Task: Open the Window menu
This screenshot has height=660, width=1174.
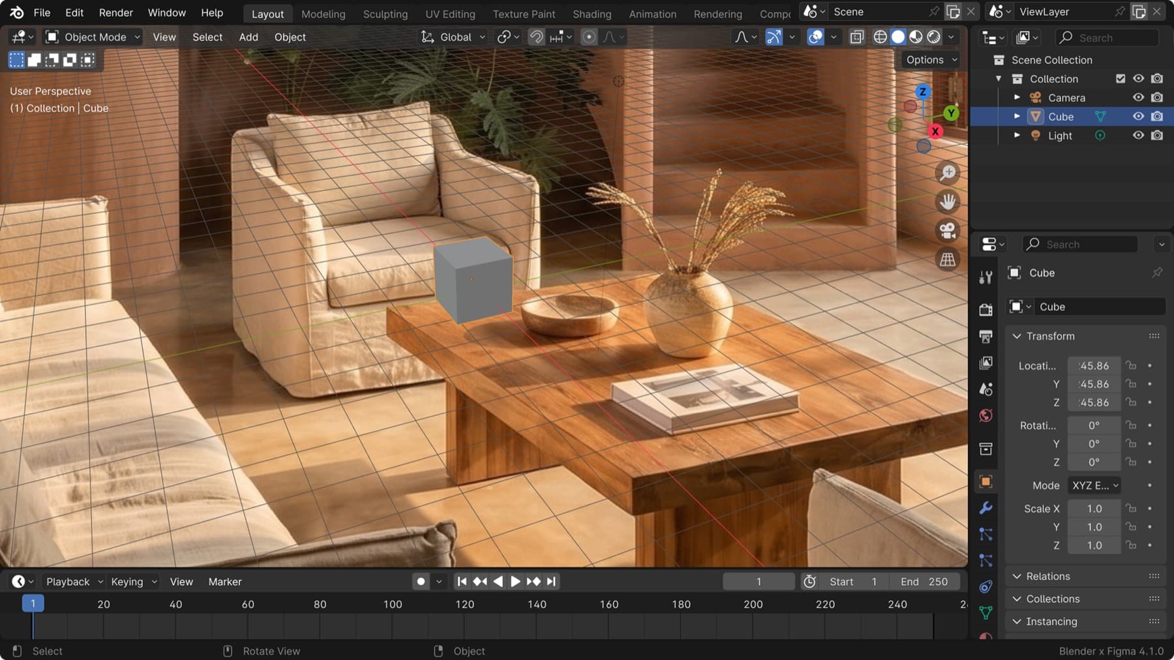Action: [x=166, y=13]
